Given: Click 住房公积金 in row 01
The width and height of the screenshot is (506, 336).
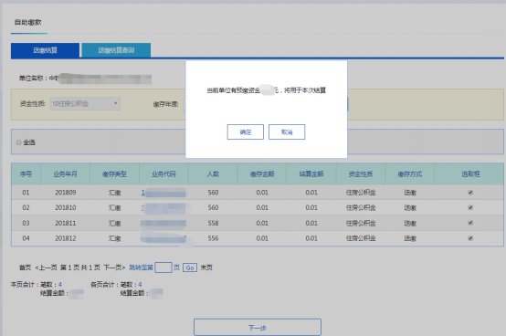Looking at the screenshot, I should pyautogui.click(x=361, y=193).
